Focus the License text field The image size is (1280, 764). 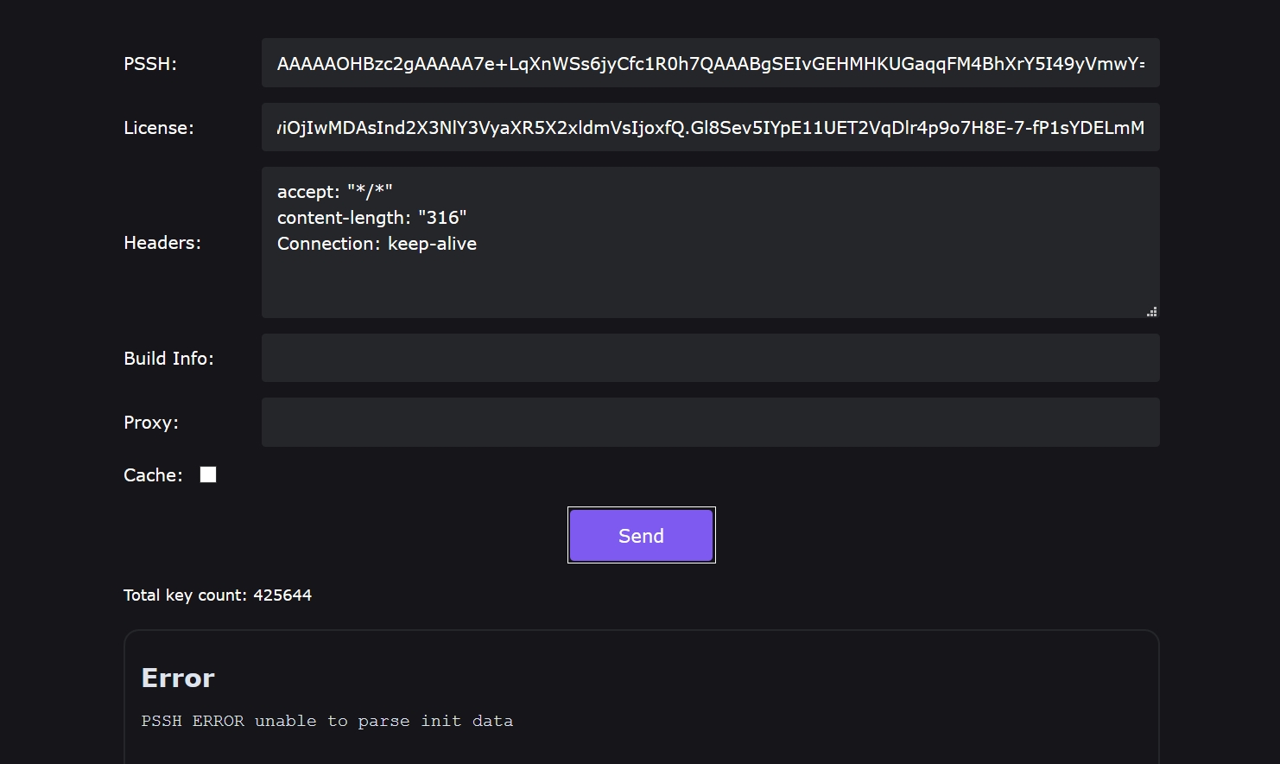click(710, 128)
